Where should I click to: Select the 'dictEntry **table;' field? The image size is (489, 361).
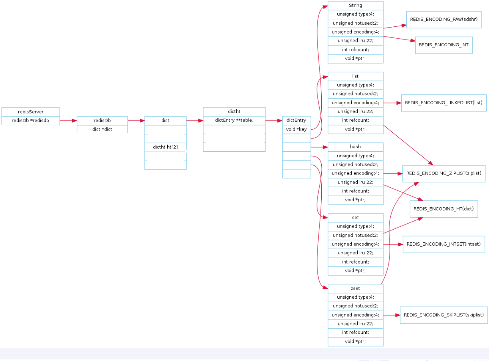tap(234, 120)
